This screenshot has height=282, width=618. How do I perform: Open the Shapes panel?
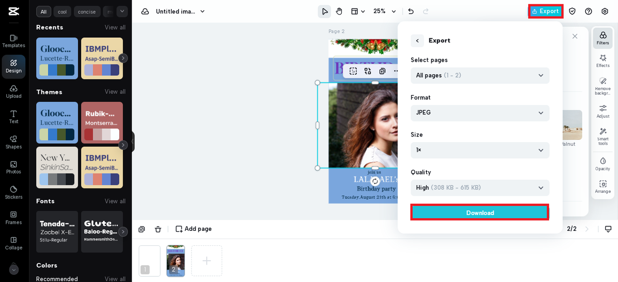point(14,142)
